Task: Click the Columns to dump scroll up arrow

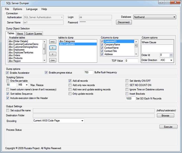Action: coord(136,42)
